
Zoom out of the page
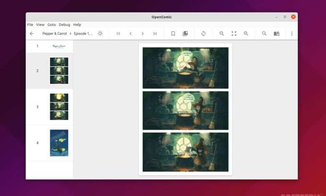[222, 34]
